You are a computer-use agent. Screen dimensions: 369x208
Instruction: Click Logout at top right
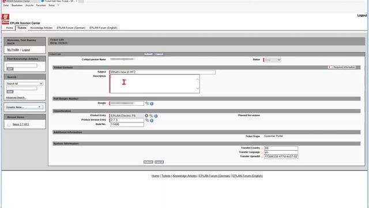[x=362, y=16]
